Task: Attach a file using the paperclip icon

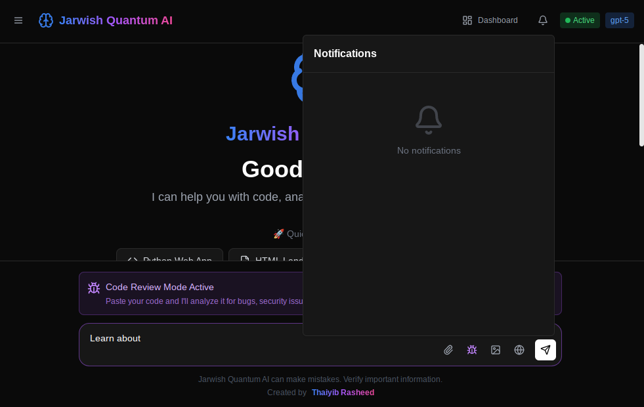Action: click(448, 350)
